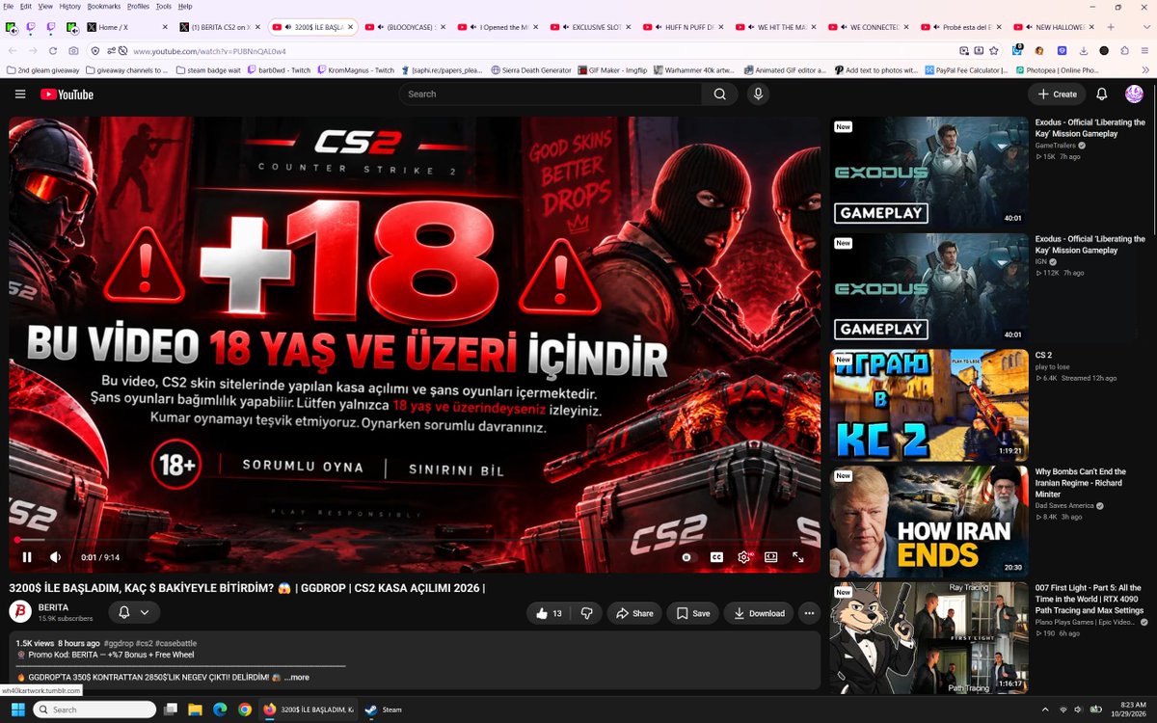Enter fullscreen mode on the player
The image size is (1157, 723).
pyautogui.click(x=798, y=557)
